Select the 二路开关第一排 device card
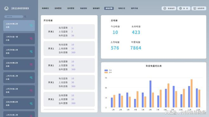This screenshot has height=117, width=209. coord(19,38)
